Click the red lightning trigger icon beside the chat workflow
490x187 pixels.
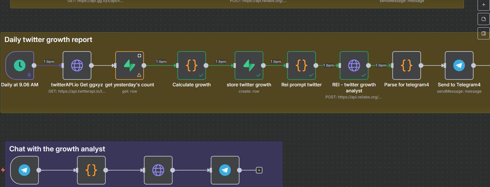click(x=3, y=170)
